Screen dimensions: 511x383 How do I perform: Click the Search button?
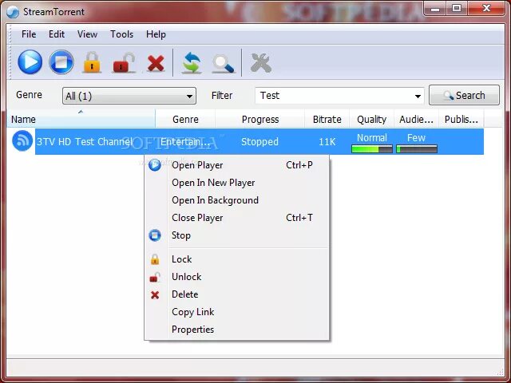pos(464,95)
